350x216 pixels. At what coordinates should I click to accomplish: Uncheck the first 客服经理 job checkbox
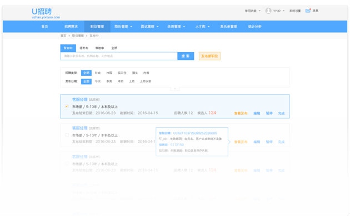[67, 106]
